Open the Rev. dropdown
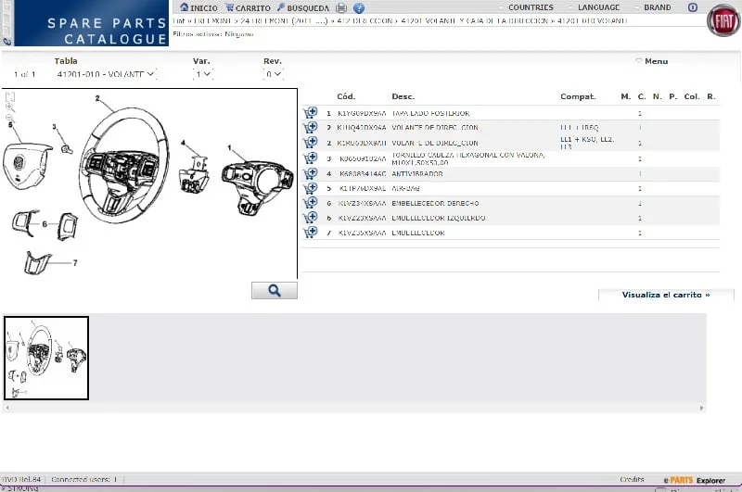The image size is (742, 492). [x=274, y=74]
